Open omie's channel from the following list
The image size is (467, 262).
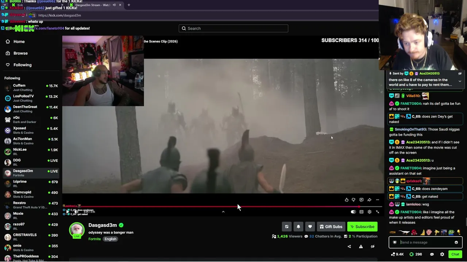pos(31,247)
